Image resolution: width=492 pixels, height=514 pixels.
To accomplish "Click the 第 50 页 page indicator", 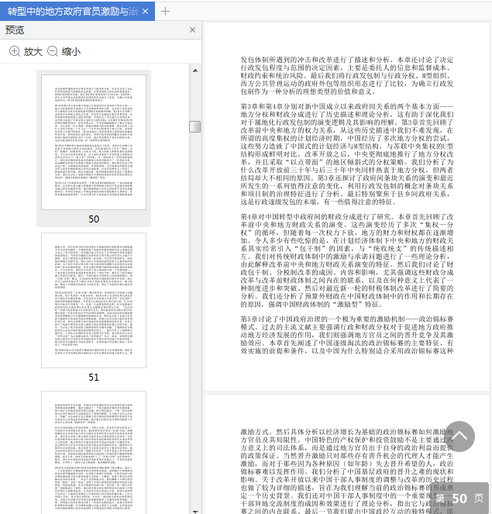I will tap(459, 498).
